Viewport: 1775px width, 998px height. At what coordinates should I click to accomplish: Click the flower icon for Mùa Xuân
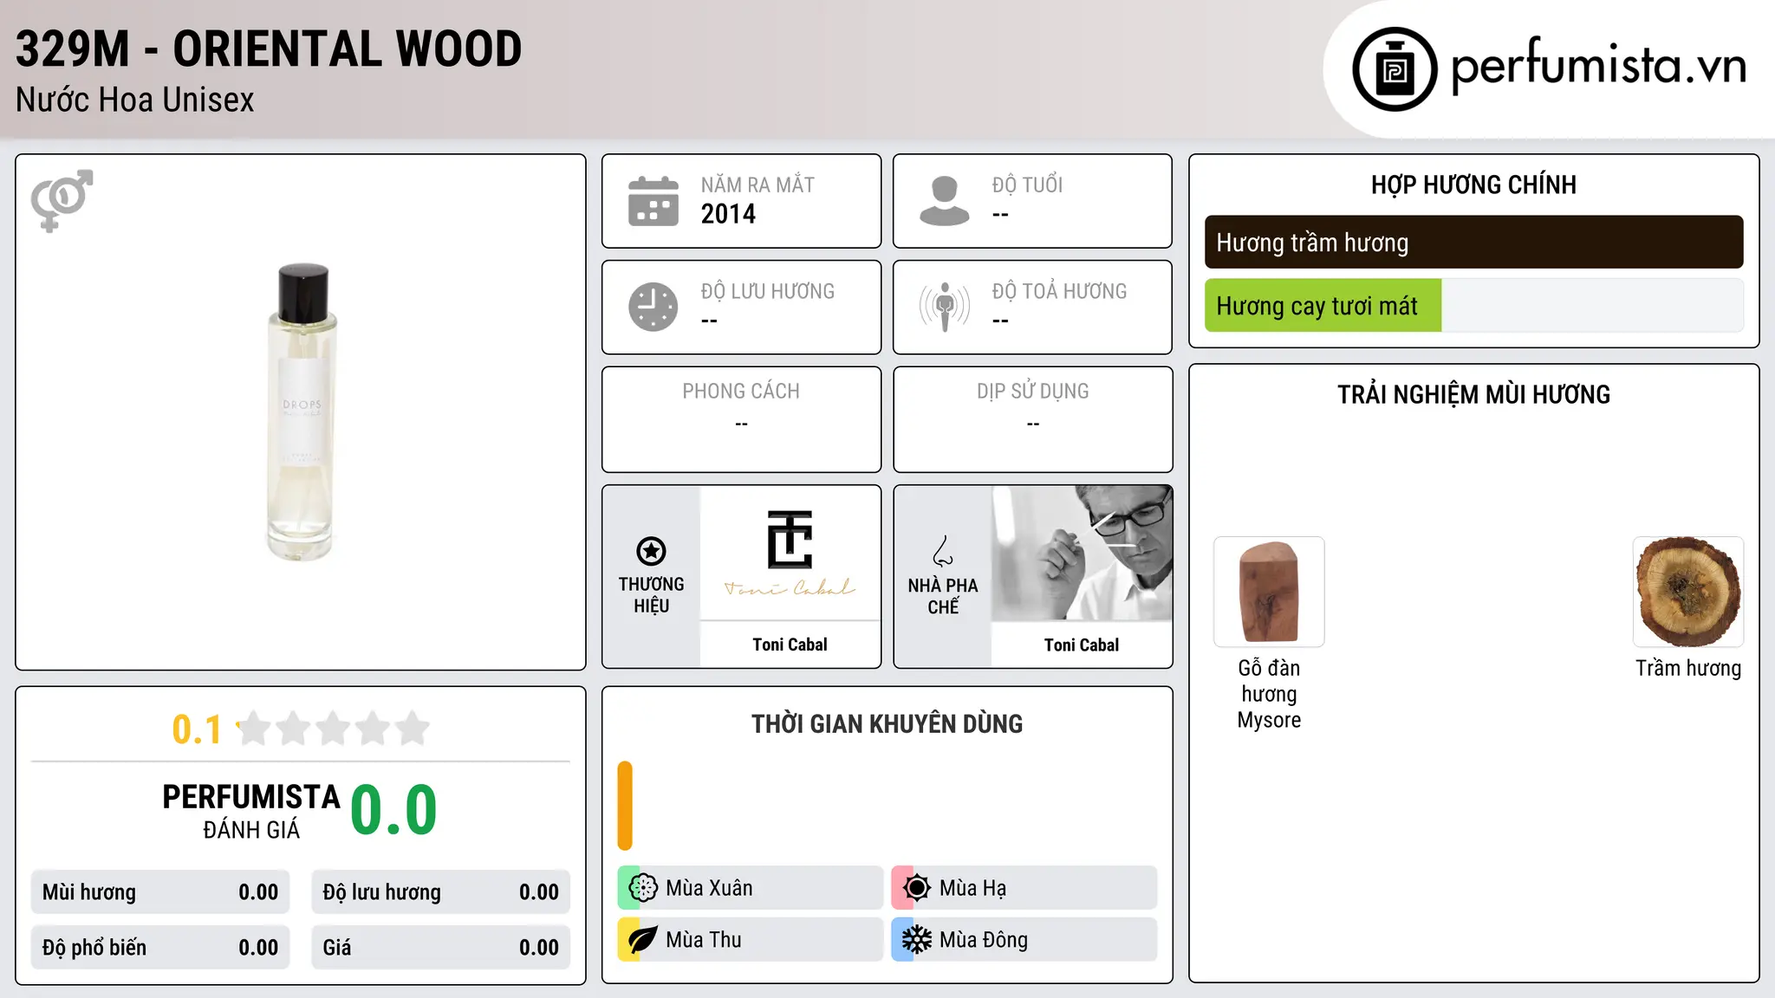(x=643, y=888)
